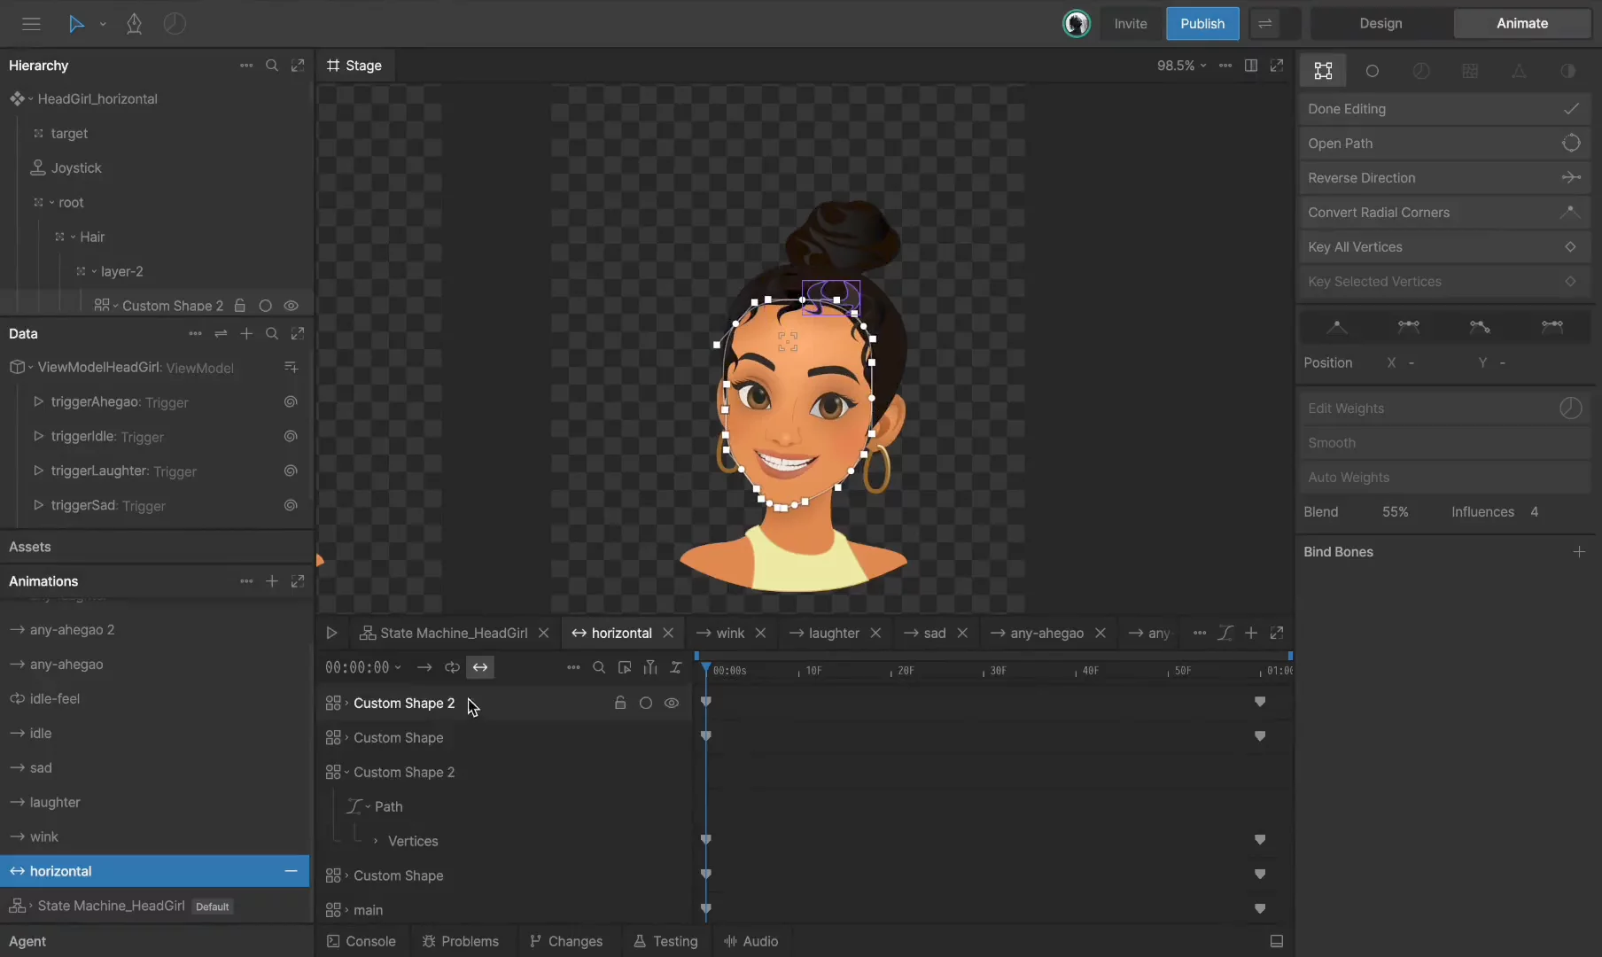Open the hamburger main menu

31,24
